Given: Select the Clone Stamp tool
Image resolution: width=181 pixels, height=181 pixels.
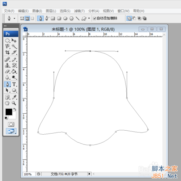Looking at the screenshot, I should pyautogui.click(x=7, y=66).
